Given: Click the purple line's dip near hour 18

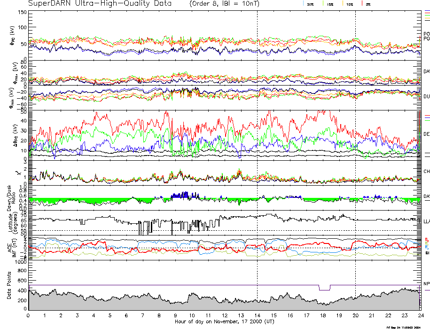Looking at the screenshot, I should [324, 290].
